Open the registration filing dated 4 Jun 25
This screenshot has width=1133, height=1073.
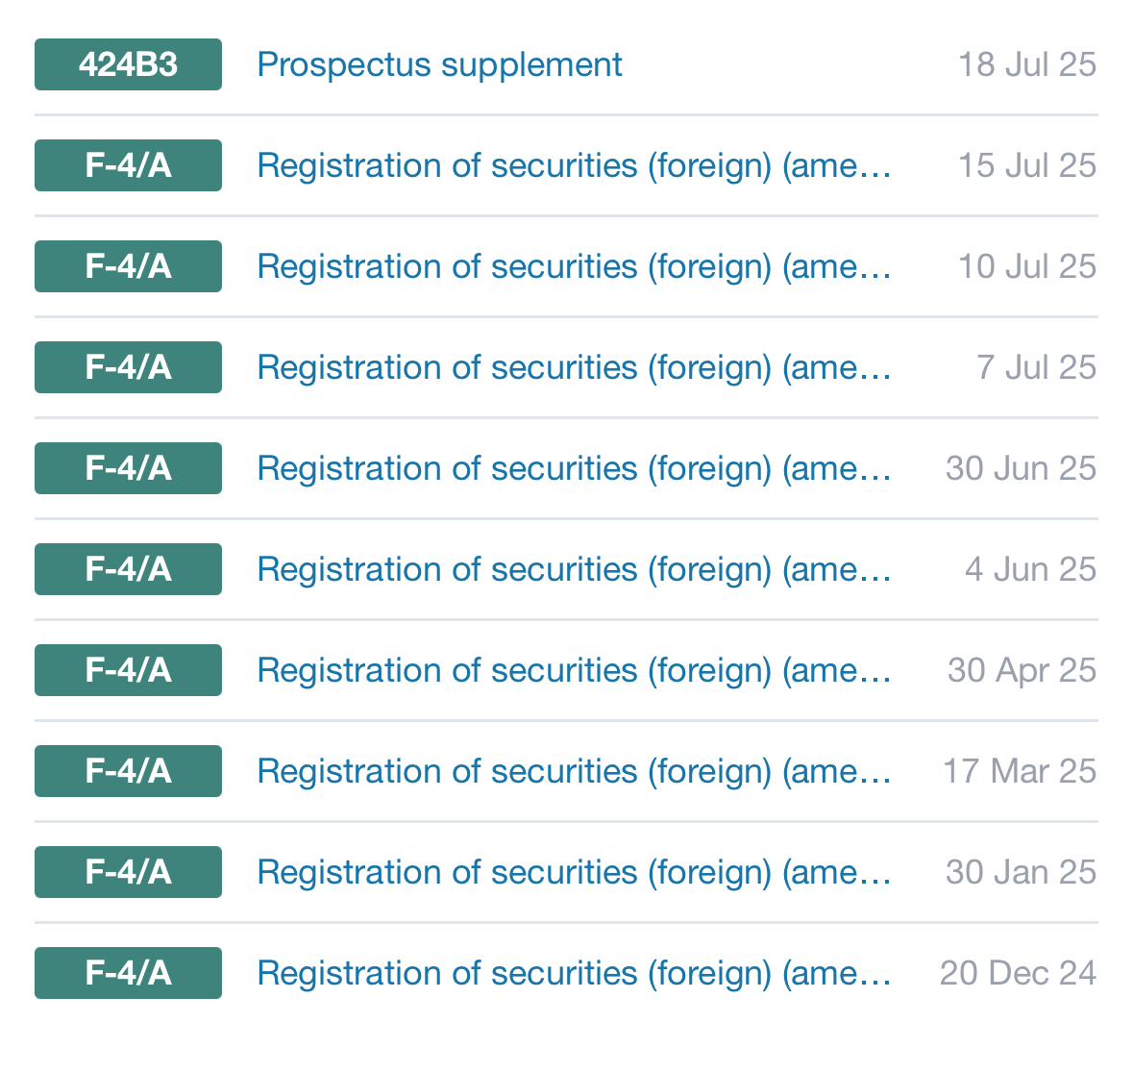click(x=574, y=569)
